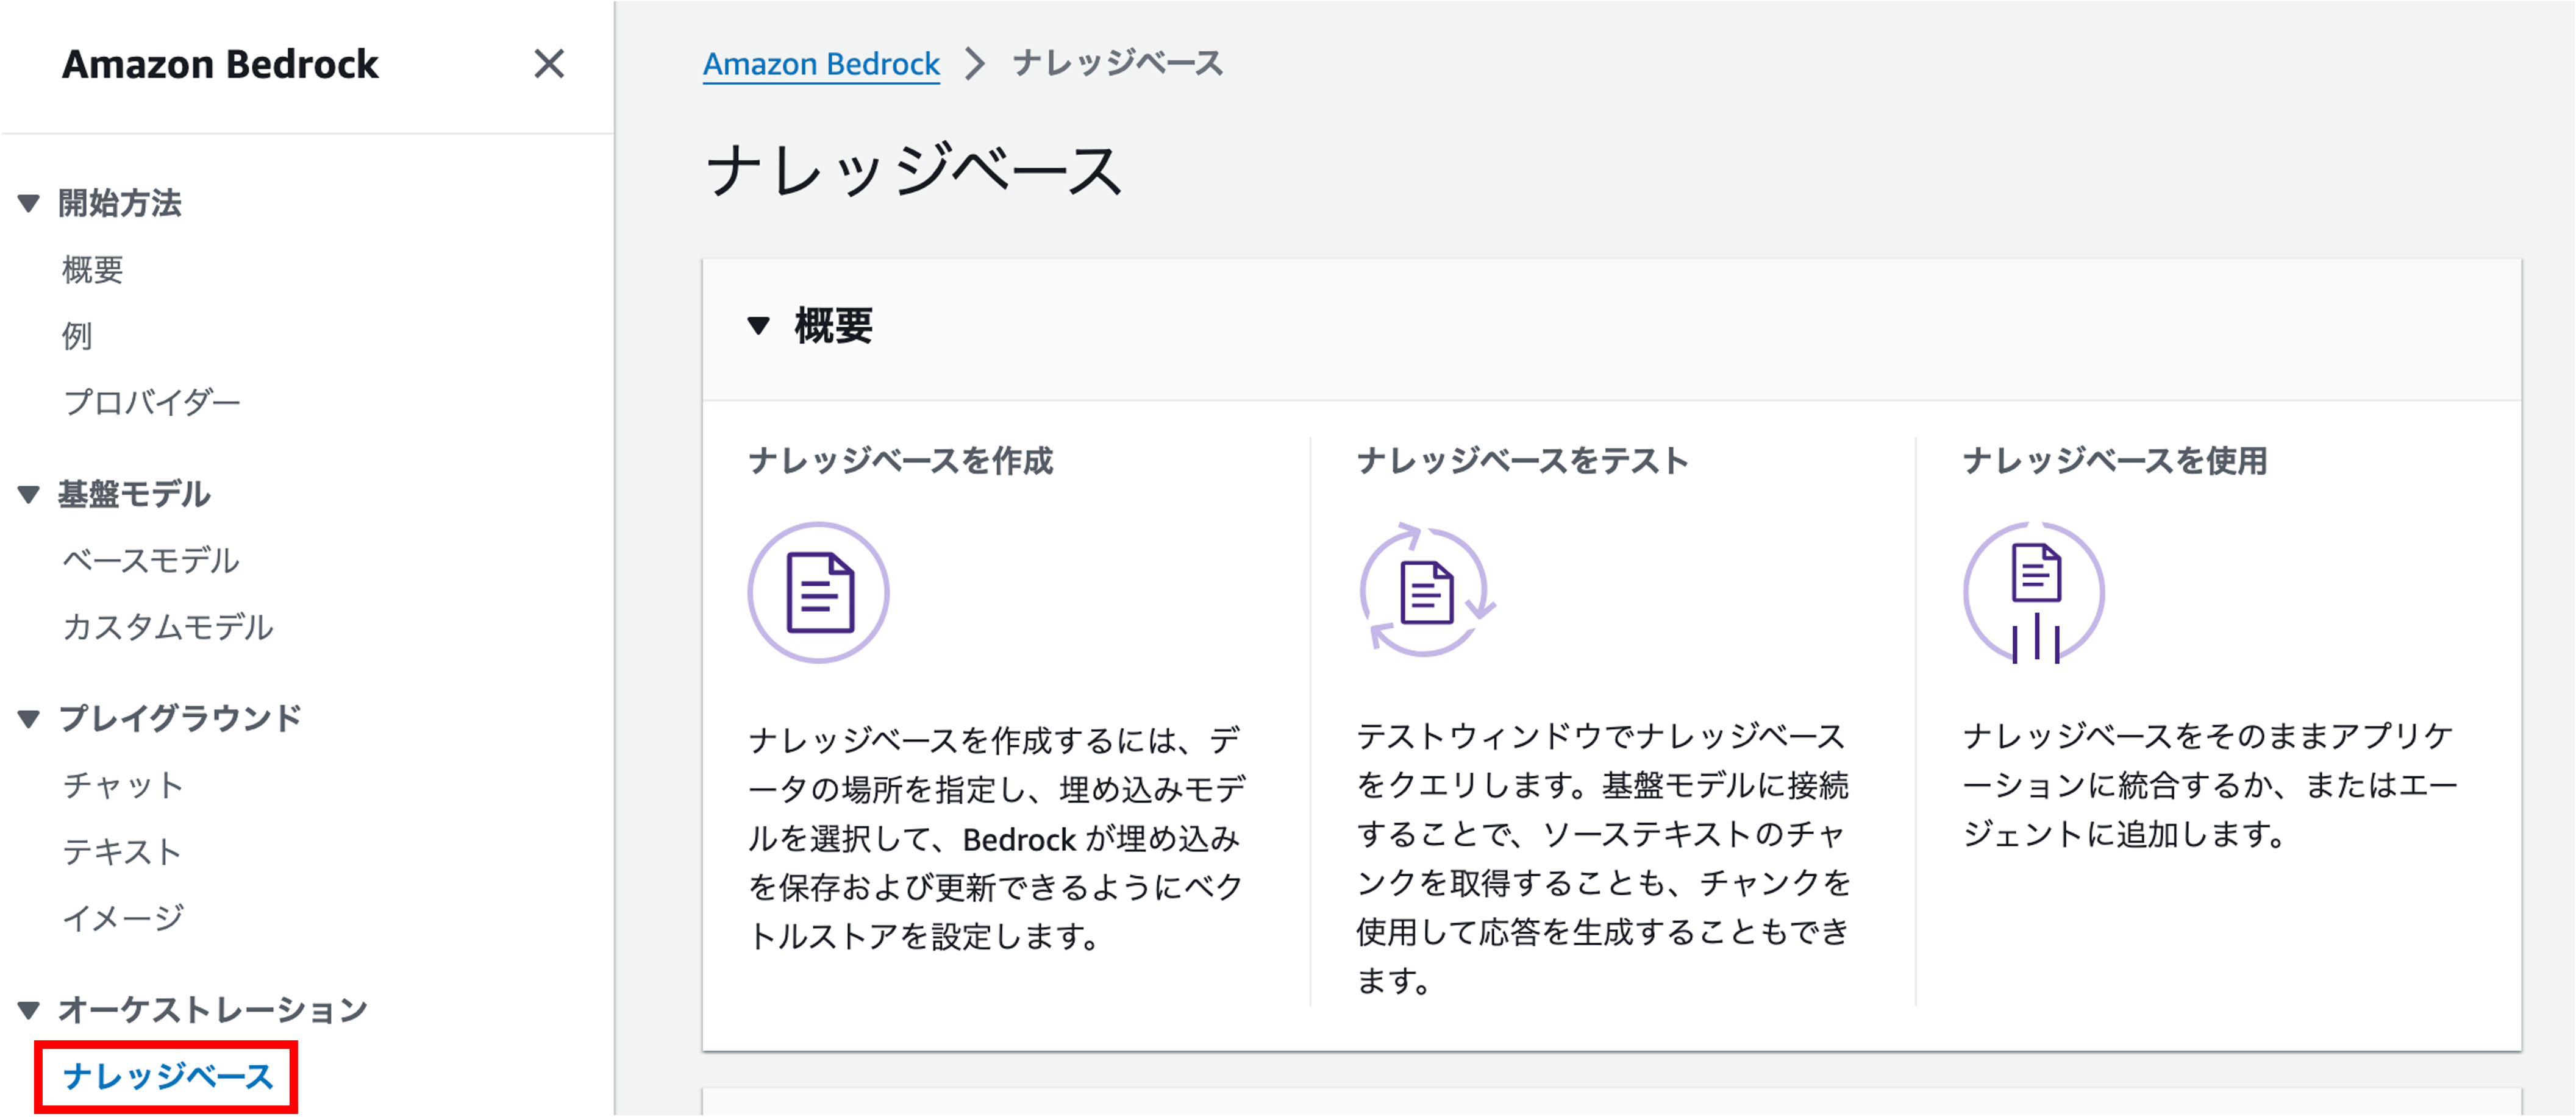The width and height of the screenshot is (2576, 1117).
Task: Click the breadcrumb chevron separator
Action: click(x=975, y=64)
